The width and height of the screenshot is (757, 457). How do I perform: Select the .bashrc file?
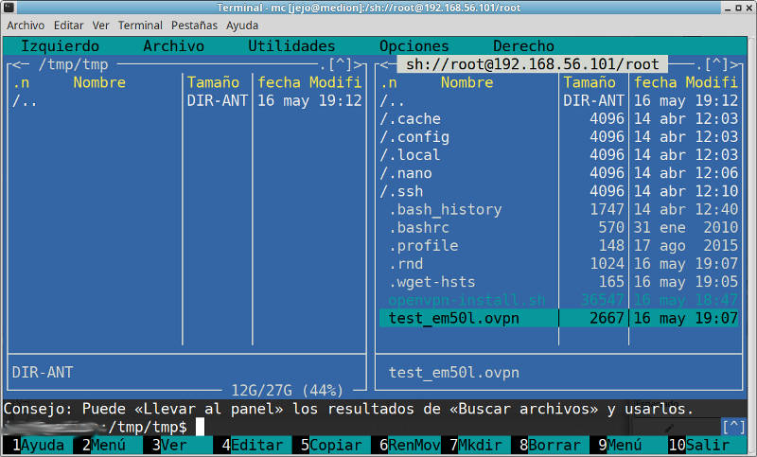pos(559,227)
